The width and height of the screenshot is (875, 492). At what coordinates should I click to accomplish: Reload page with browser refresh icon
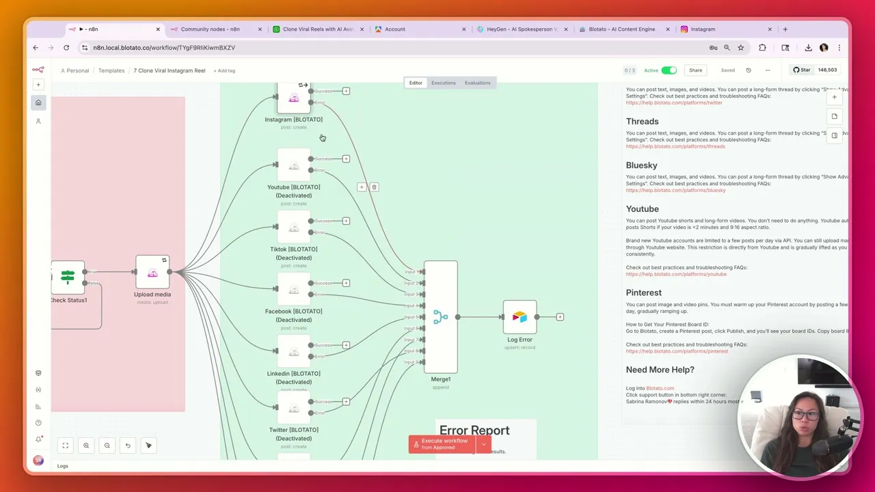point(66,48)
